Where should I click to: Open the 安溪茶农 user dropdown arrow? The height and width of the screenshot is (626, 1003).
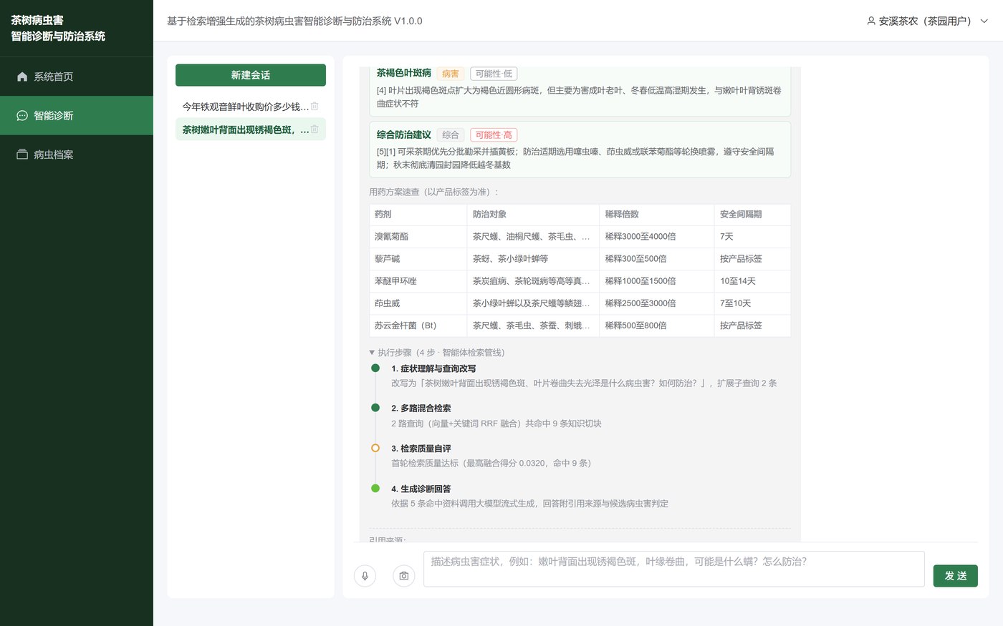[984, 21]
